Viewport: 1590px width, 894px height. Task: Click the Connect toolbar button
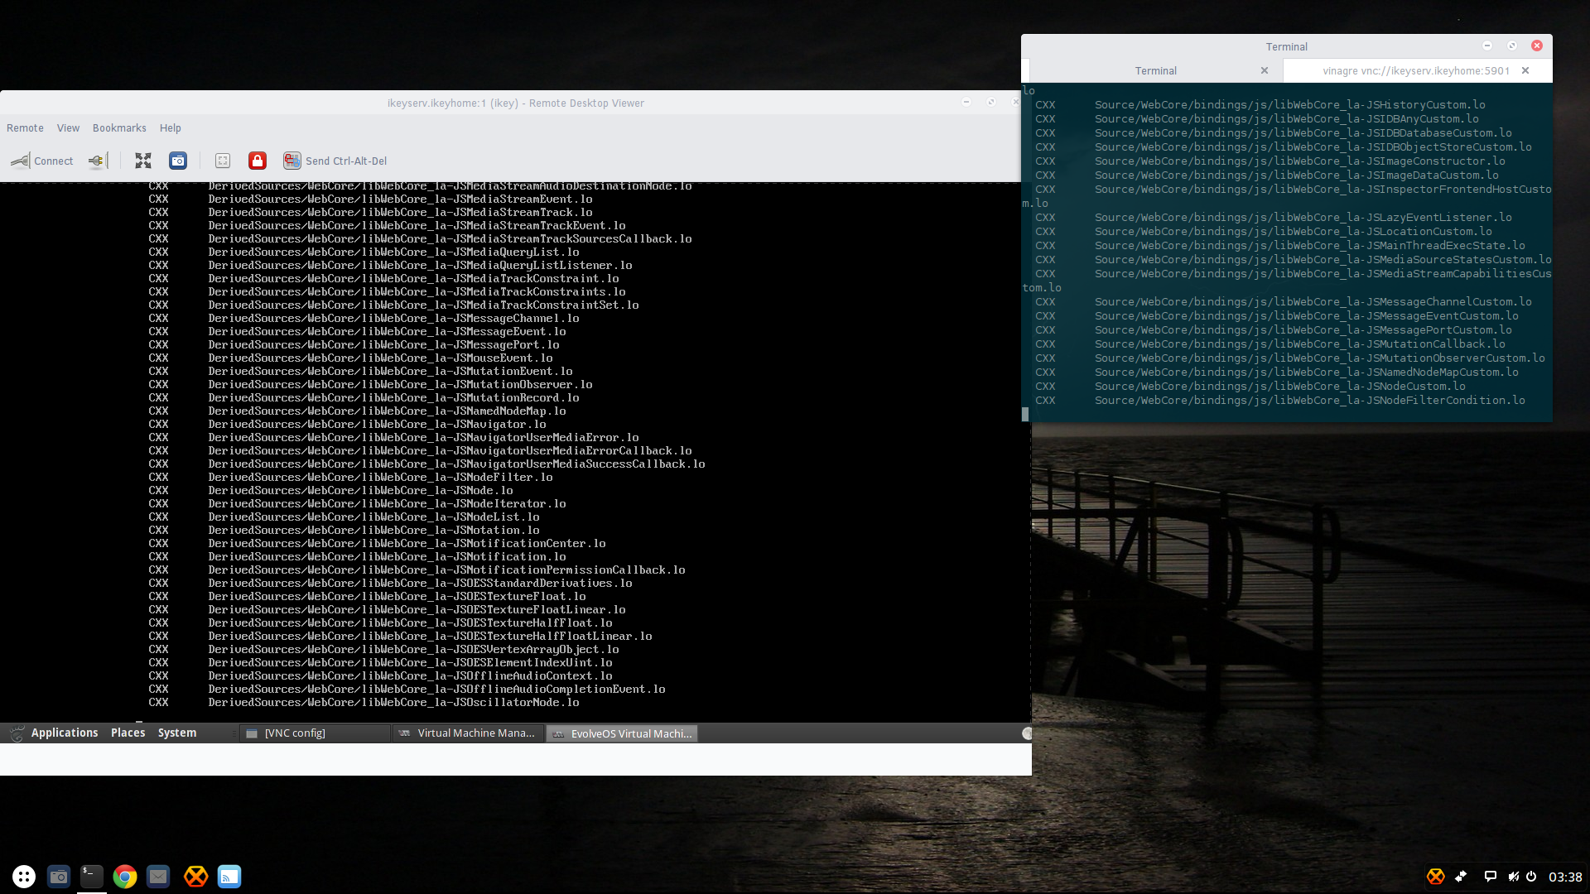[42, 161]
